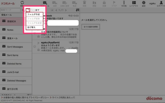Click the forward (転送) icon

point(75,3)
